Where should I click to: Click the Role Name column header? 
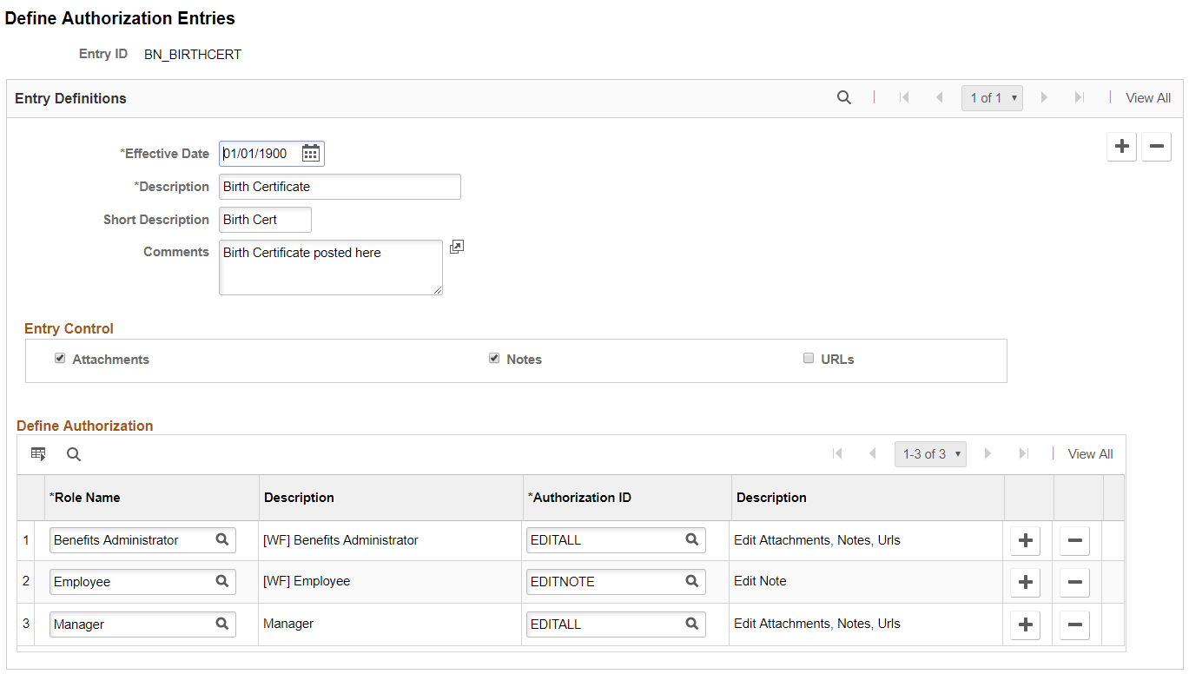tap(85, 498)
